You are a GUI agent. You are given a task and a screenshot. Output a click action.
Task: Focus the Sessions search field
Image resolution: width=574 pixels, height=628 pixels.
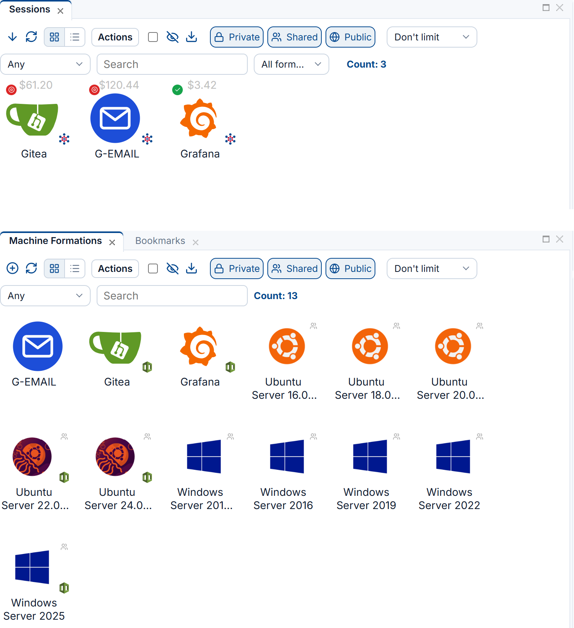(x=172, y=64)
